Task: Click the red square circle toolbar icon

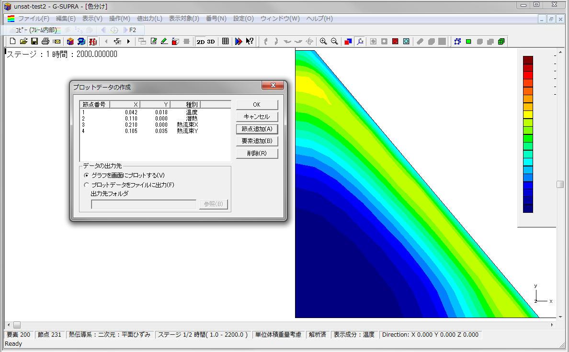Action: pyautogui.click(x=395, y=41)
